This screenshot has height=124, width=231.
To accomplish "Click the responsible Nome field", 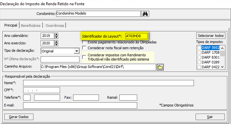I will (109, 83).
